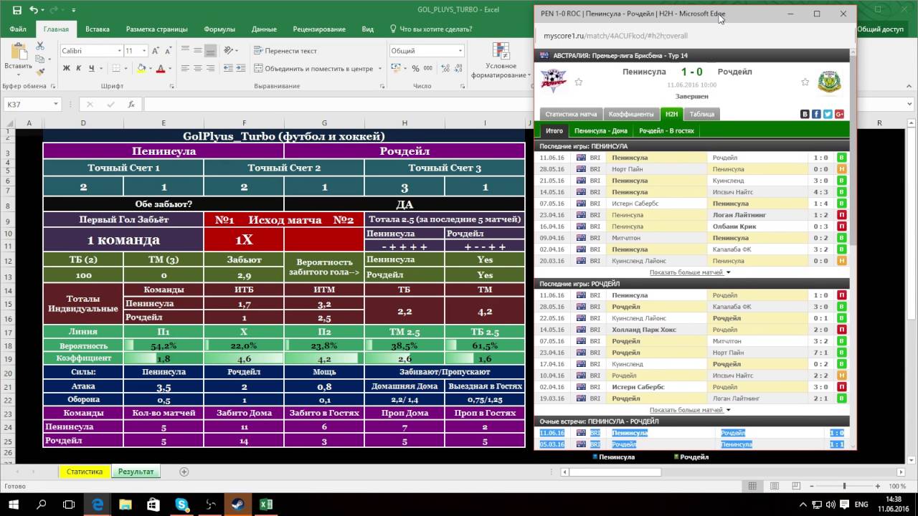The width and height of the screenshot is (918, 516).
Task: Favorite Пенинсула team with the star
Action: [579, 82]
